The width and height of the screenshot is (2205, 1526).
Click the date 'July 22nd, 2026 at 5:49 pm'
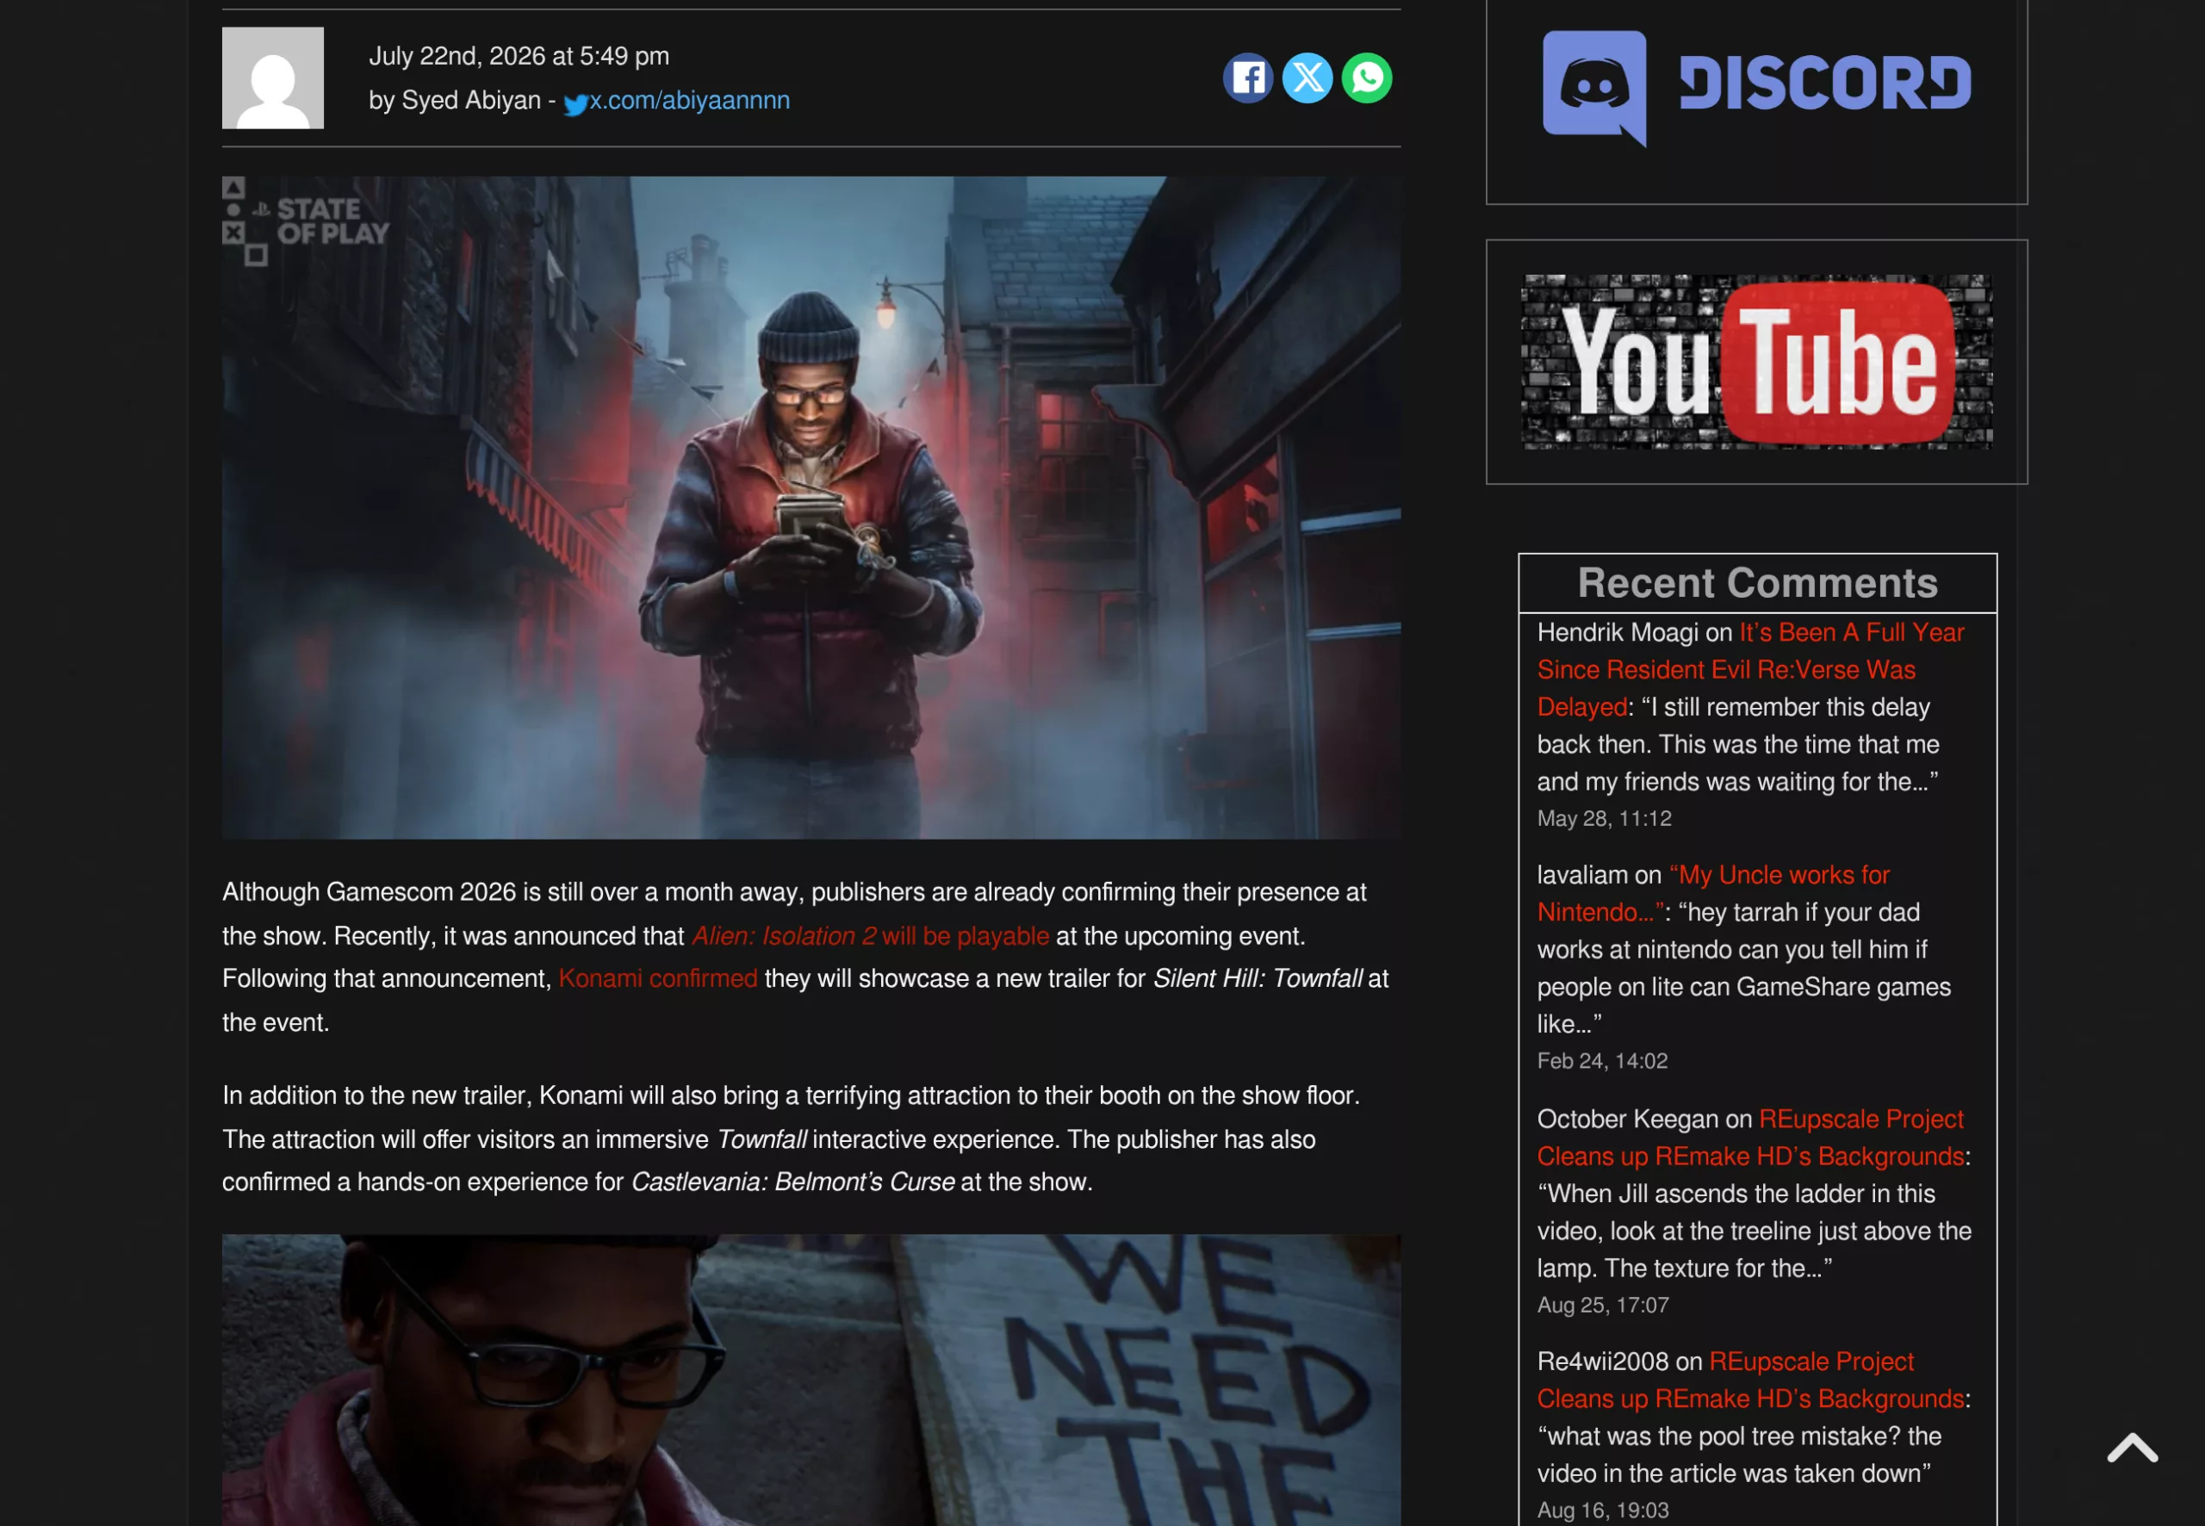519,57
